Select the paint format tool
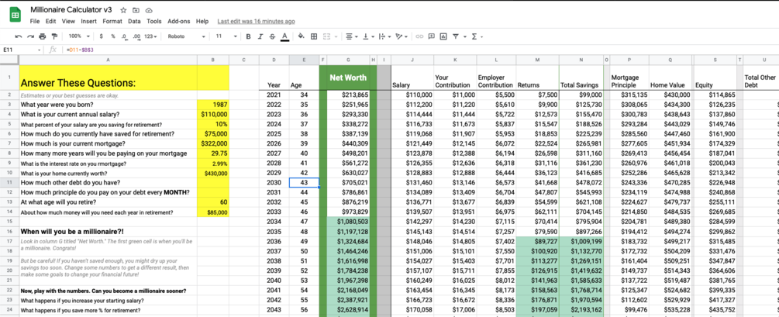 point(54,36)
